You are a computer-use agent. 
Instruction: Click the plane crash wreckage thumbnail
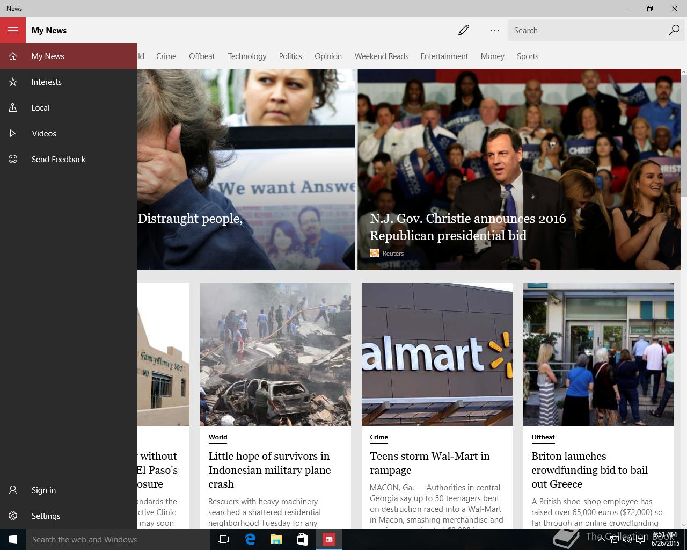pyautogui.click(x=275, y=354)
